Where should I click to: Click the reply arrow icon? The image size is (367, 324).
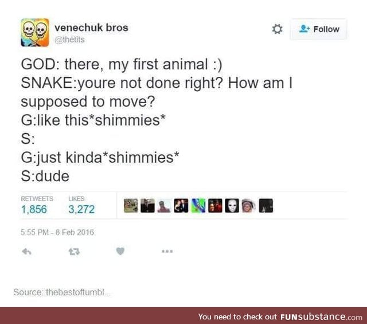(x=26, y=252)
